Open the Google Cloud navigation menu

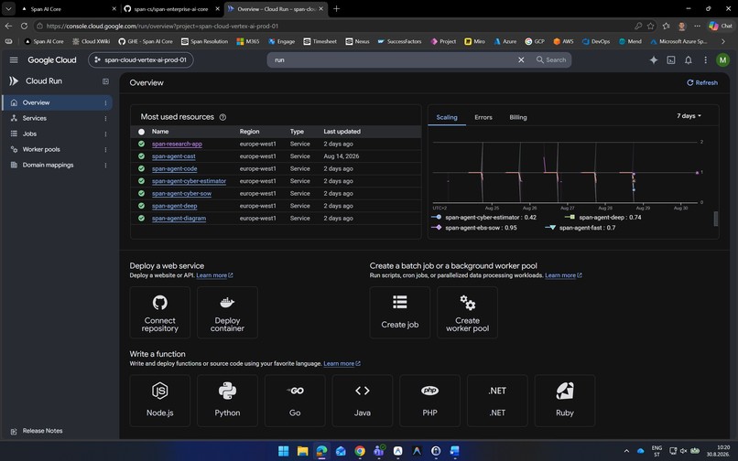pyautogui.click(x=14, y=59)
